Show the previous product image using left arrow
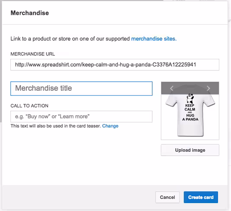The height and width of the screenshot is (211, 231). coord(171,88)
